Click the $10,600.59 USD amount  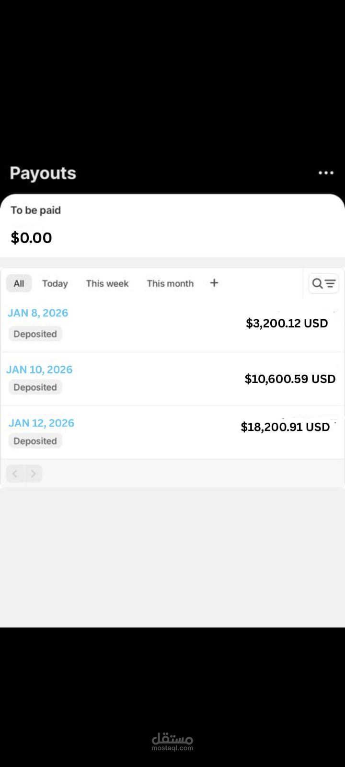pyautogui.click(x=289, y=379)
